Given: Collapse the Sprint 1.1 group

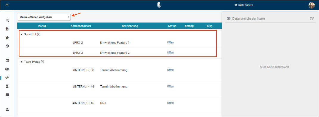Looking at the screenshot, I should 21,34.
